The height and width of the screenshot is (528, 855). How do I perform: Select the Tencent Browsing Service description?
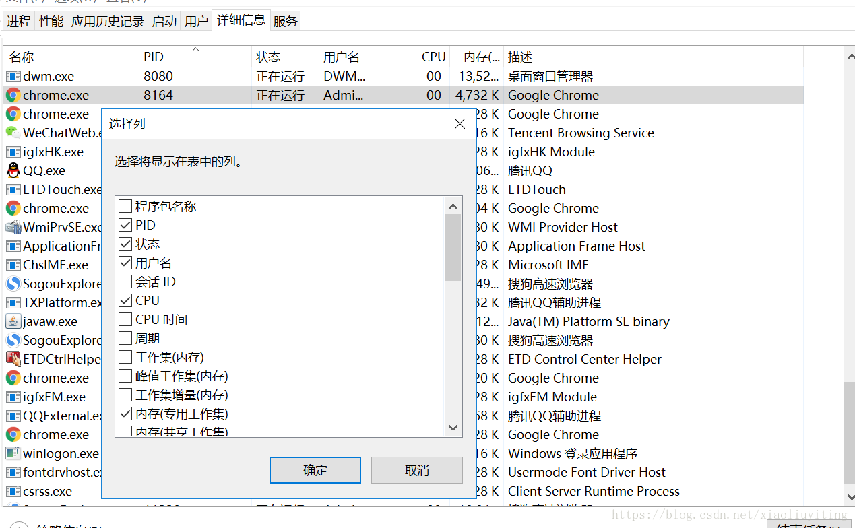[581, 133]
